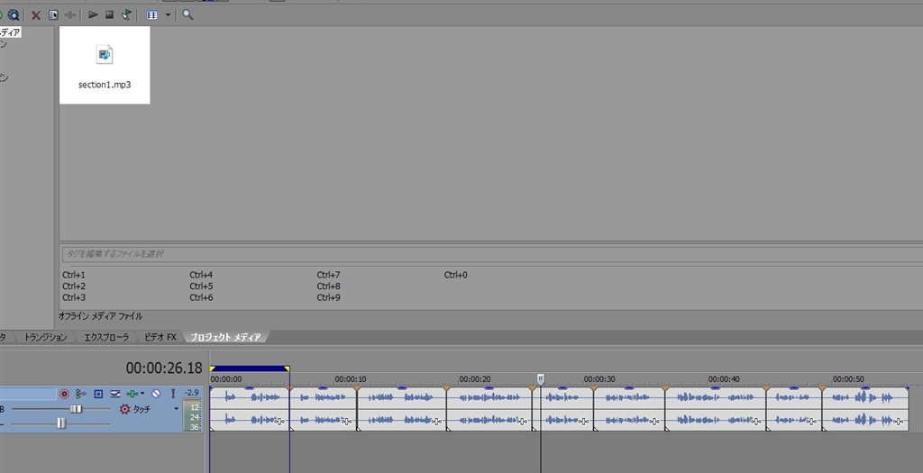Click the grayed-out Media FX icon
The image size is (923, 473).
70,14
